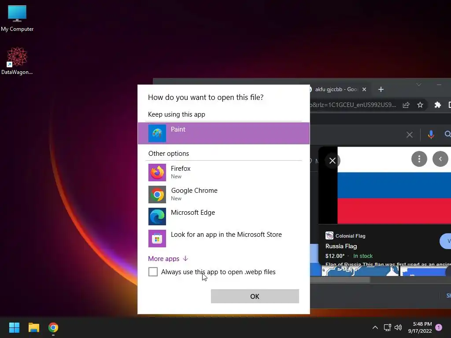Open the Windows Start menu
Screen dimensions: 451x338
click(x=14, y=327)
